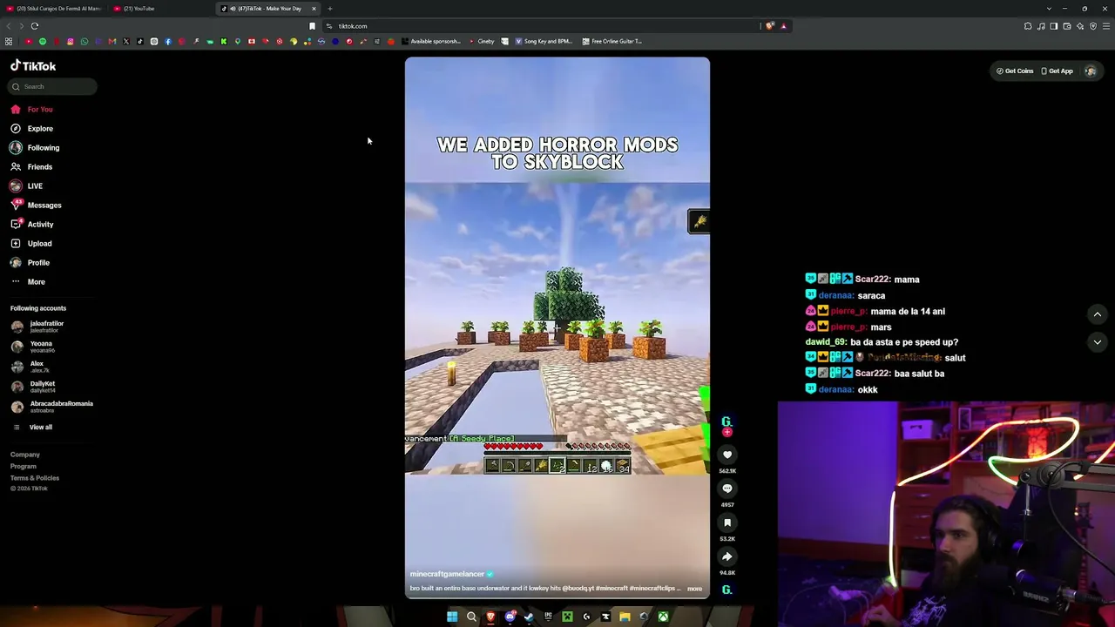Viewport: 1115px width, 627px height.
Task: Open a new browser tab
Action: [330, 9]
